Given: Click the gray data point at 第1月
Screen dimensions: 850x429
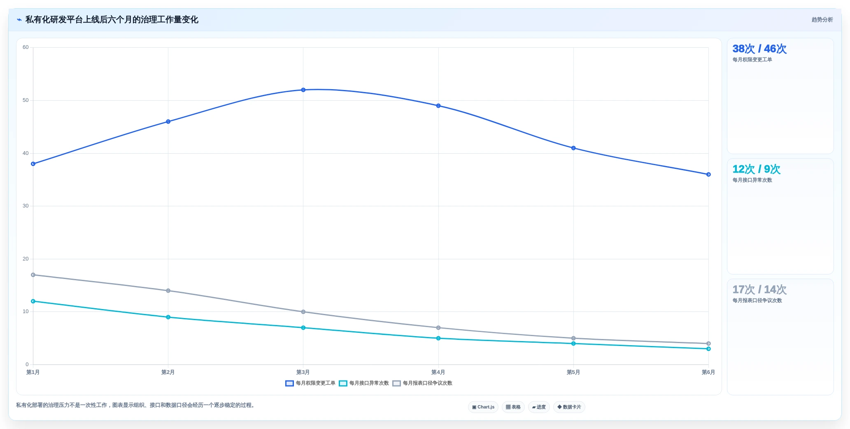Looking at the screenshot, I should [33, 275].
